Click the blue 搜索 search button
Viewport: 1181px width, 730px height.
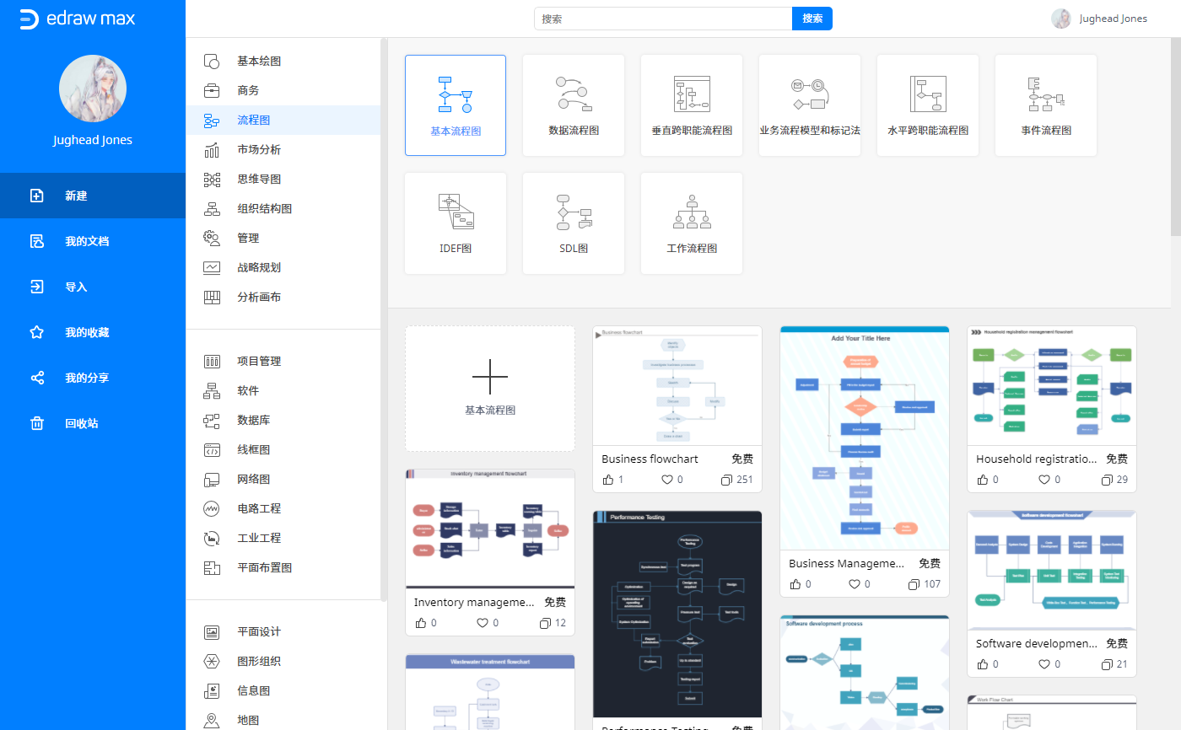point(812,19)
